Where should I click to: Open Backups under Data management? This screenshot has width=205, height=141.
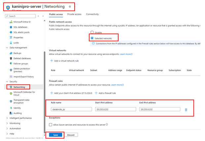18,53
